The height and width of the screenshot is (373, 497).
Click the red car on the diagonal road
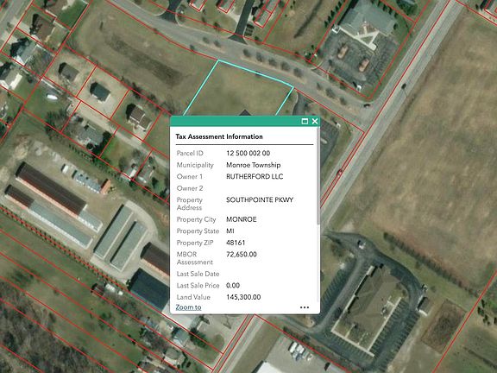(x=339, y=173)
